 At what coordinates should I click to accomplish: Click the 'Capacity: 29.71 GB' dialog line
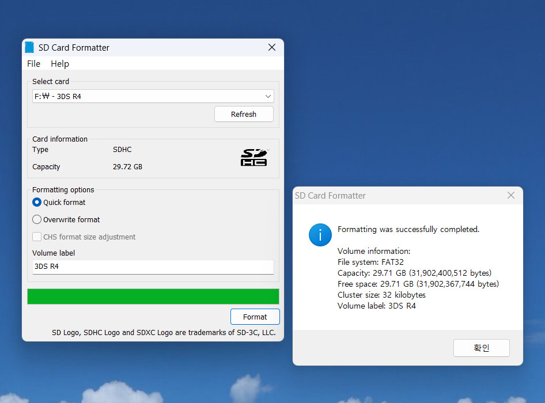(x=414, y=273)
